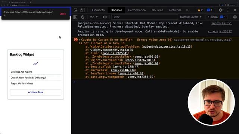Clear the console icon
This screenshot has width=239, height=134.
point(83,17)
